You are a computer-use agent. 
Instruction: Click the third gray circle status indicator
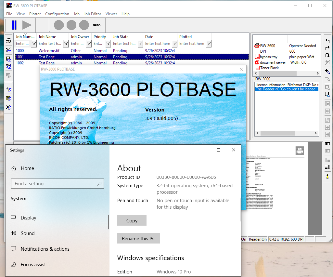pos(84,25)
